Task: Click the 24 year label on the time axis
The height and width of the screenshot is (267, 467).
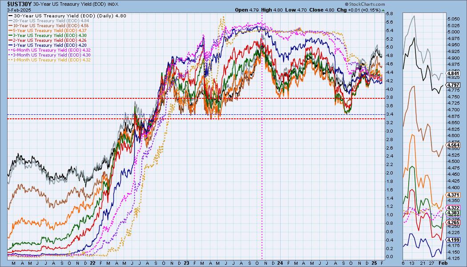Action: [x=280, y=263]
